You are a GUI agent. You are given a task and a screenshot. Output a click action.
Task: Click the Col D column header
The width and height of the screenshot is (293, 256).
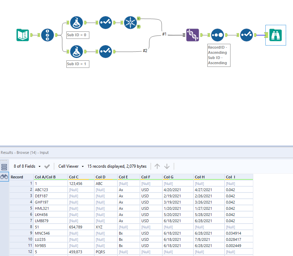[106, 177]
